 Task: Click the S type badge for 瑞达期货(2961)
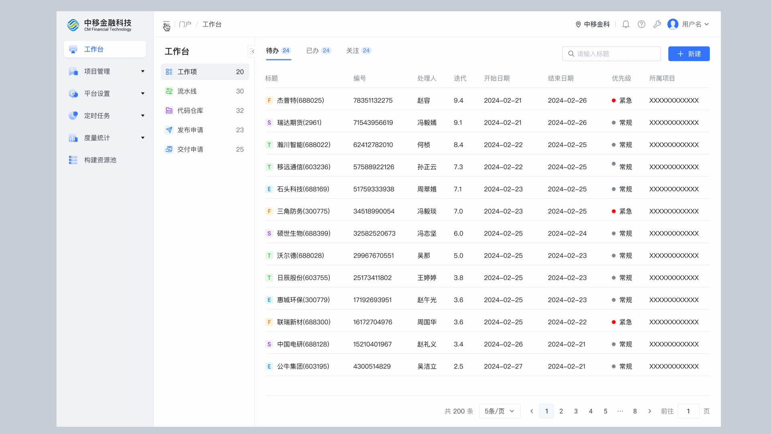pos(269,123)
